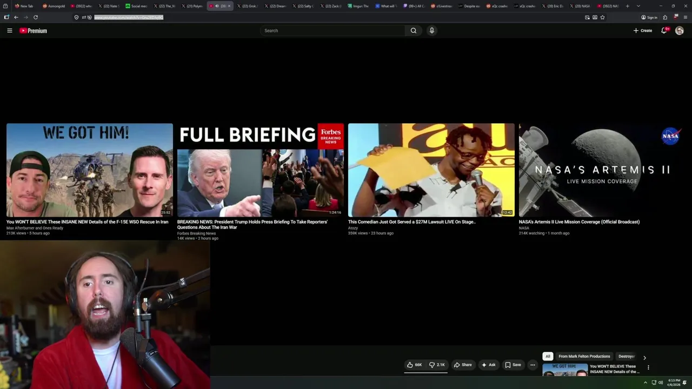
Task: Switch to the Asmongold tab
Action: tap(54, 6)
